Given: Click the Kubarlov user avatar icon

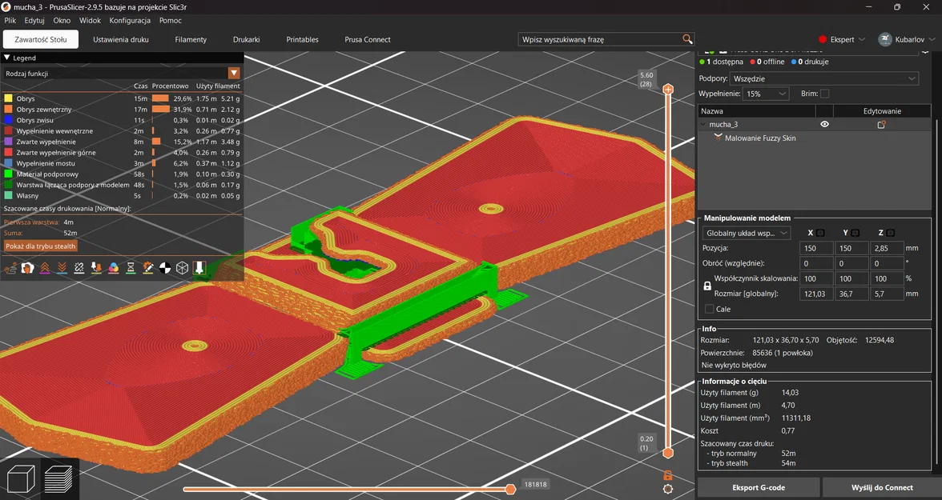Looking at the screenshot, I should (884, 39).
